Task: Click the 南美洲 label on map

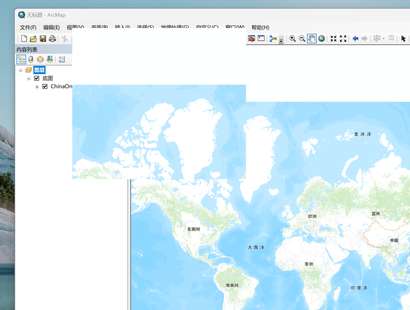Action: pyautogui.click(x=232, y=285)
